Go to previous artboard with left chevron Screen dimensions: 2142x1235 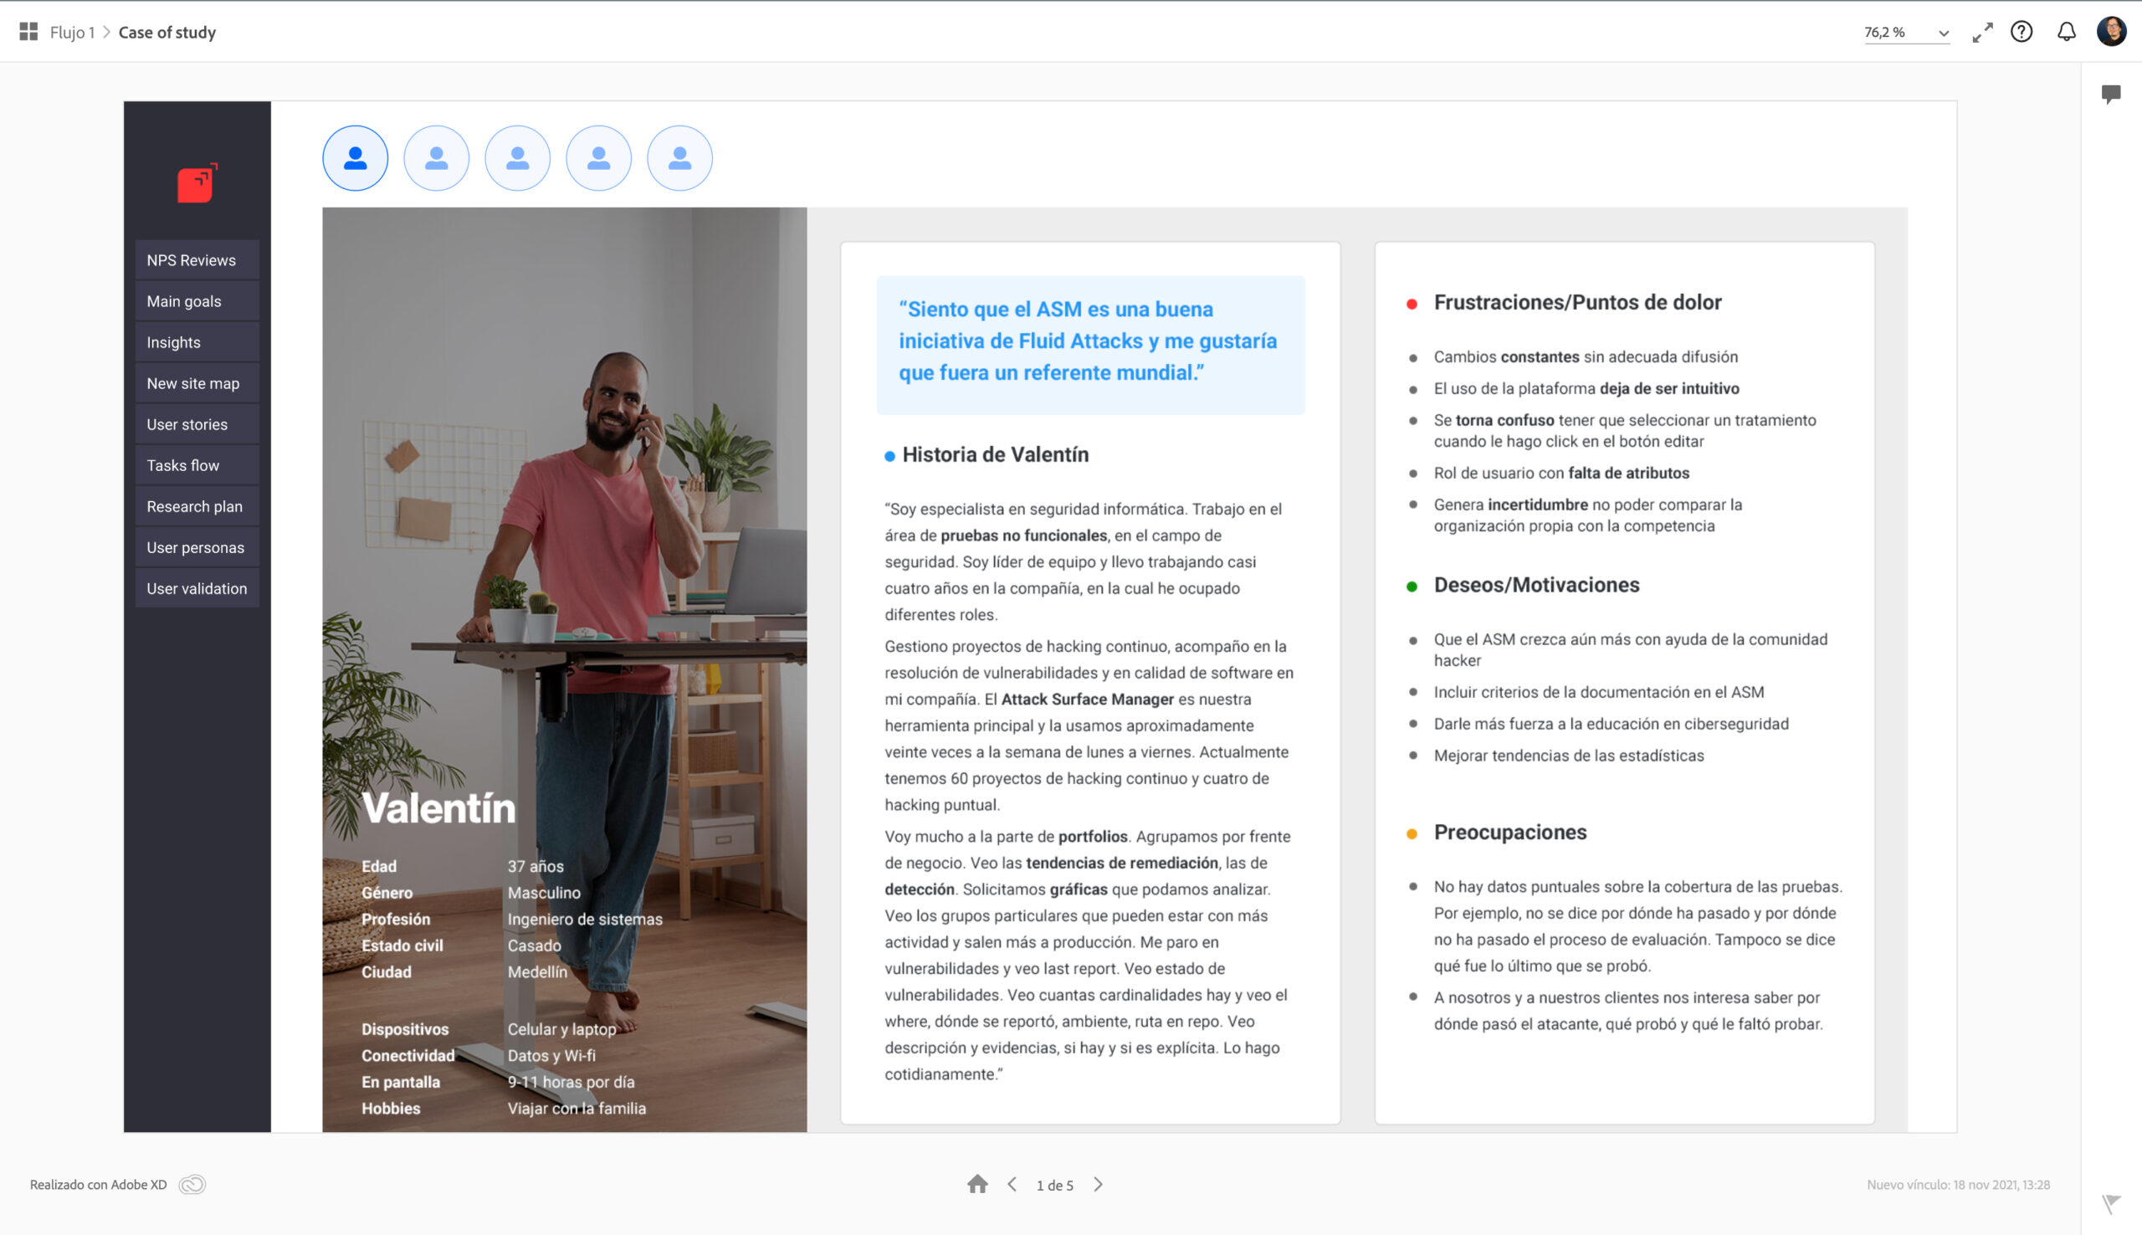pos(1012,1184)
